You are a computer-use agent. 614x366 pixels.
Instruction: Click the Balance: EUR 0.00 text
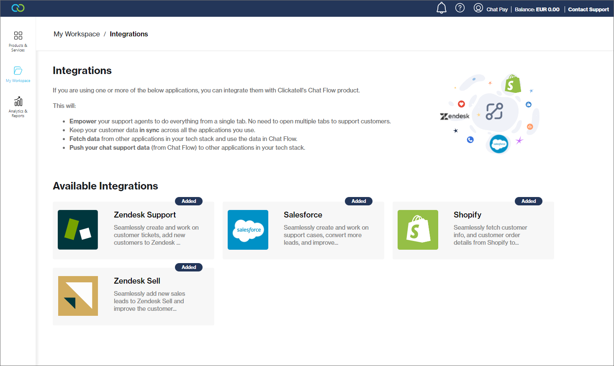[x=537, y=9]
